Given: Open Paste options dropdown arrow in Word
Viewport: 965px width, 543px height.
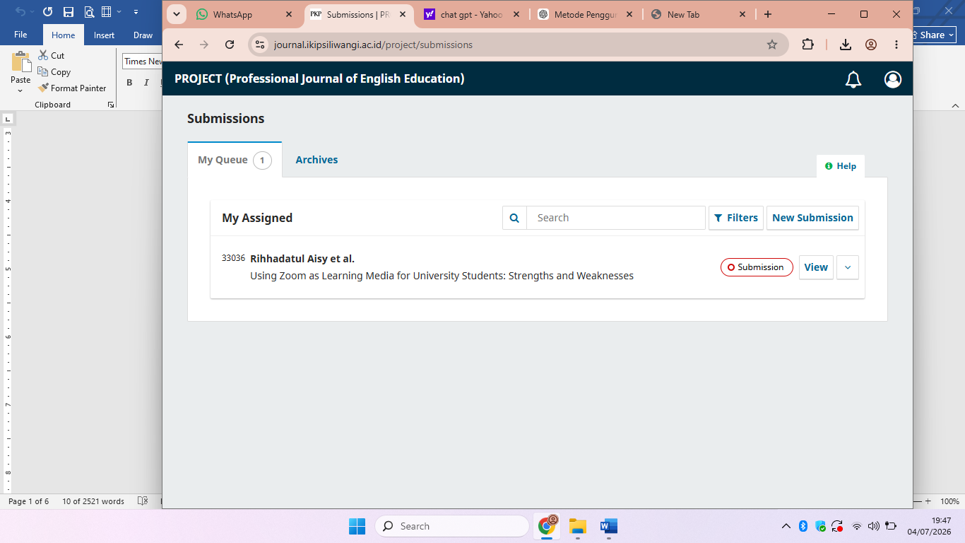Looking at the screenshot, I should tap(21, 90).
